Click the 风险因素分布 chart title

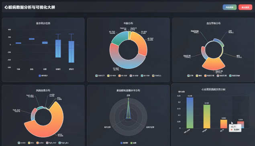[43, 90]
